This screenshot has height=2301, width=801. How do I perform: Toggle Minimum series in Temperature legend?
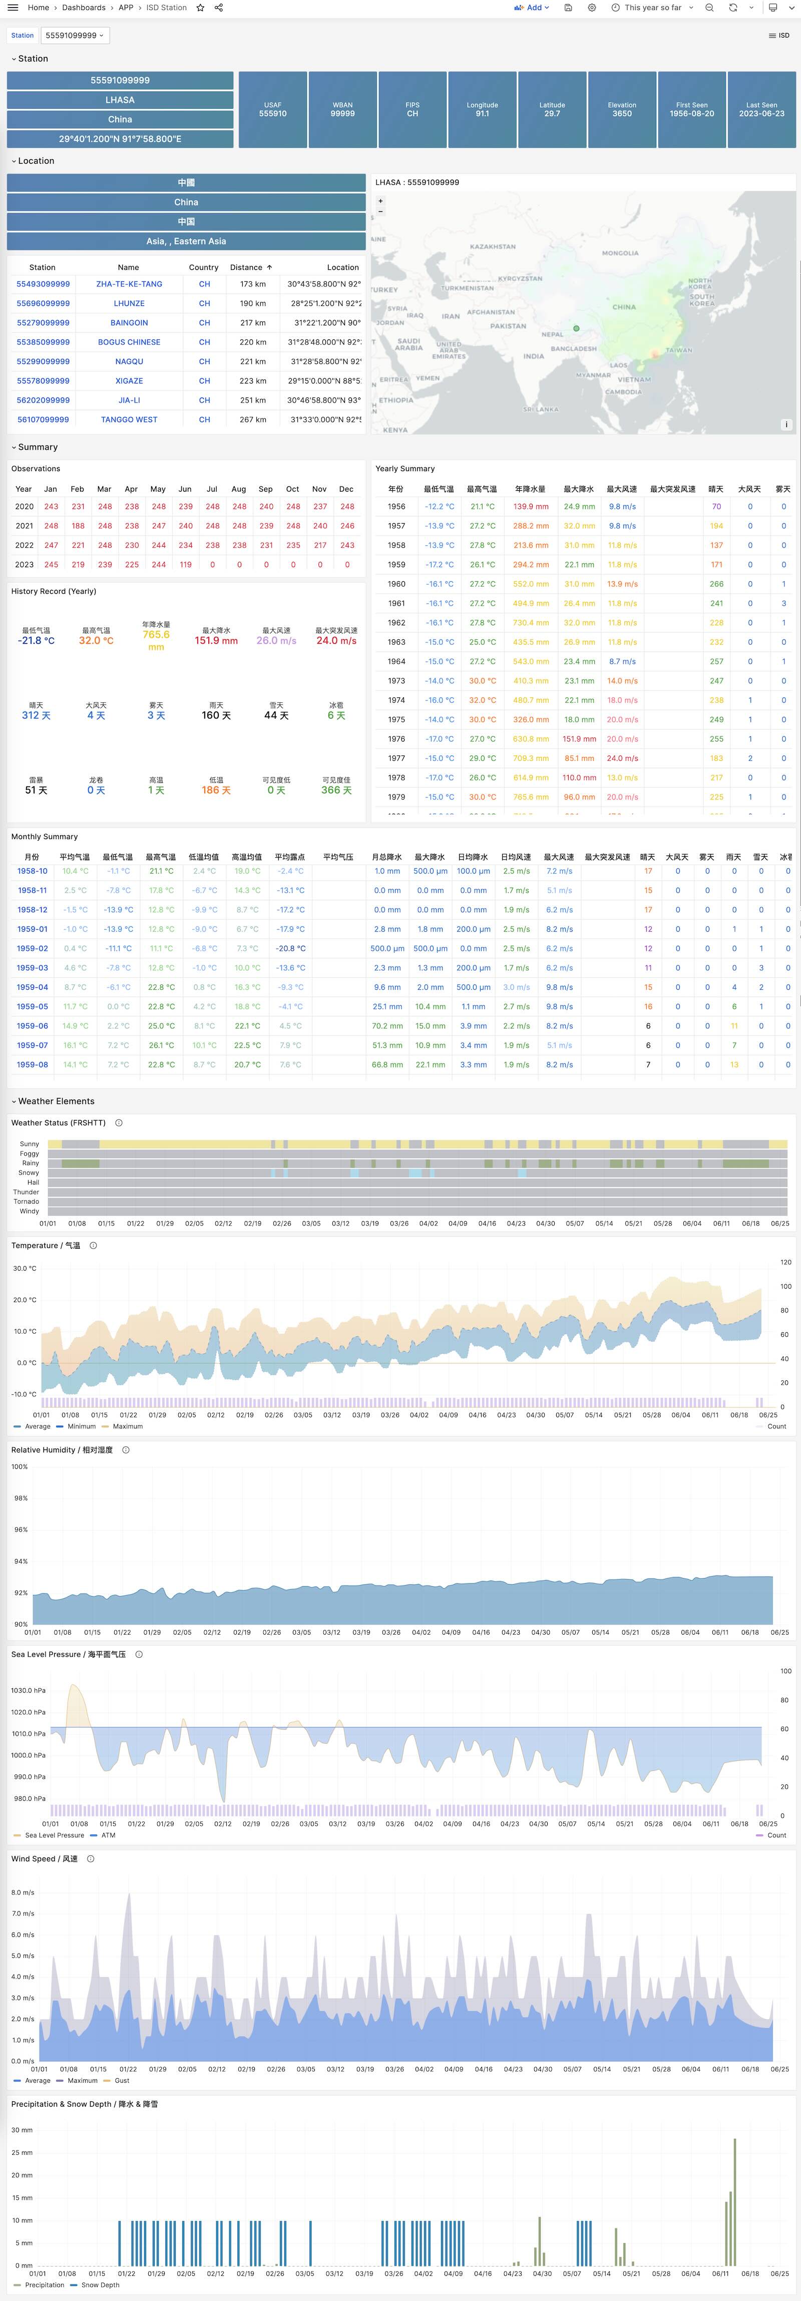tap(81, 1426)
